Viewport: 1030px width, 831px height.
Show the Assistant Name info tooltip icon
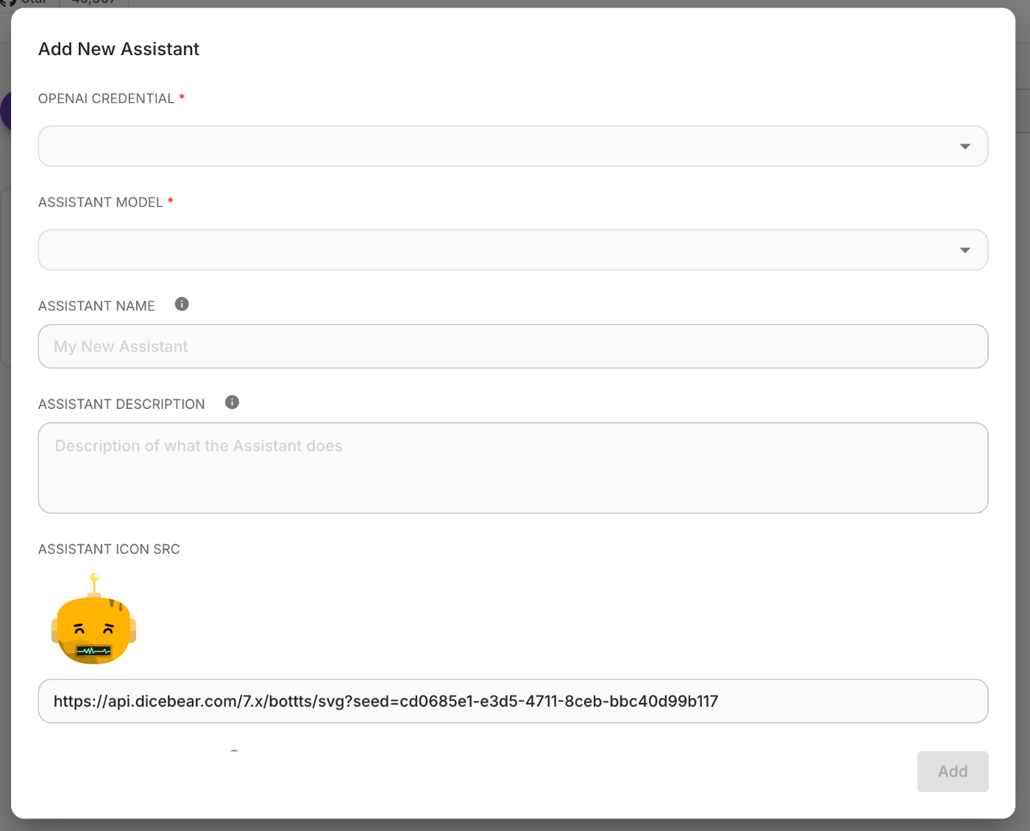182,304
